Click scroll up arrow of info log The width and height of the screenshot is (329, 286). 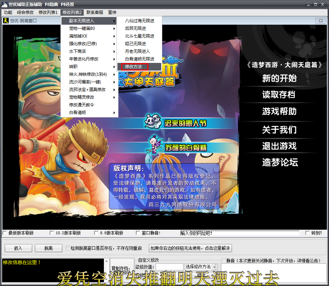(x=107, y=261)
